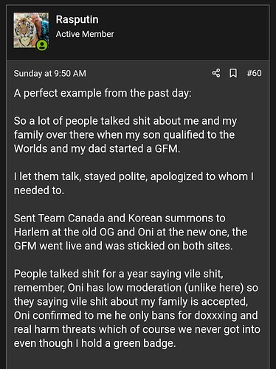276x369 pixels.
Task: Click the line 'Oni confirmed to me he only bans'
Action: pos(136,315)
